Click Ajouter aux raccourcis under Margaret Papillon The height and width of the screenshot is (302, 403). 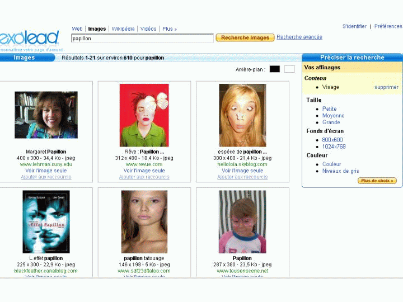point(46,177)
